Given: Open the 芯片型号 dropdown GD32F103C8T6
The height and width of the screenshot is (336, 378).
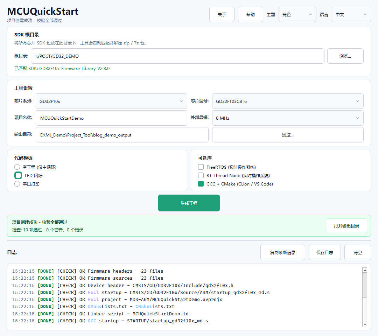Looking at the screenshot, I should click(288, 101).
